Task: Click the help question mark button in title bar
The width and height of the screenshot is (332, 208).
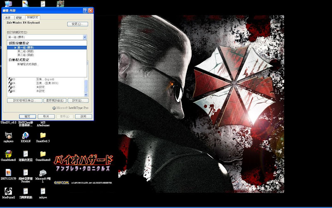Action: coord(85,10)
